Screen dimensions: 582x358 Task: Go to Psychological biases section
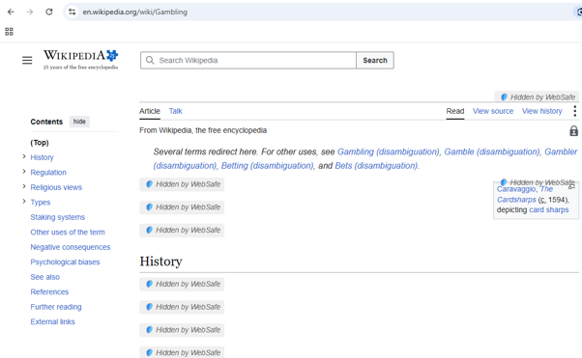[65, 262]
